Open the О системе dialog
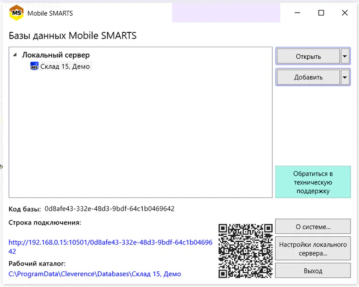 (x=313, y=226)
